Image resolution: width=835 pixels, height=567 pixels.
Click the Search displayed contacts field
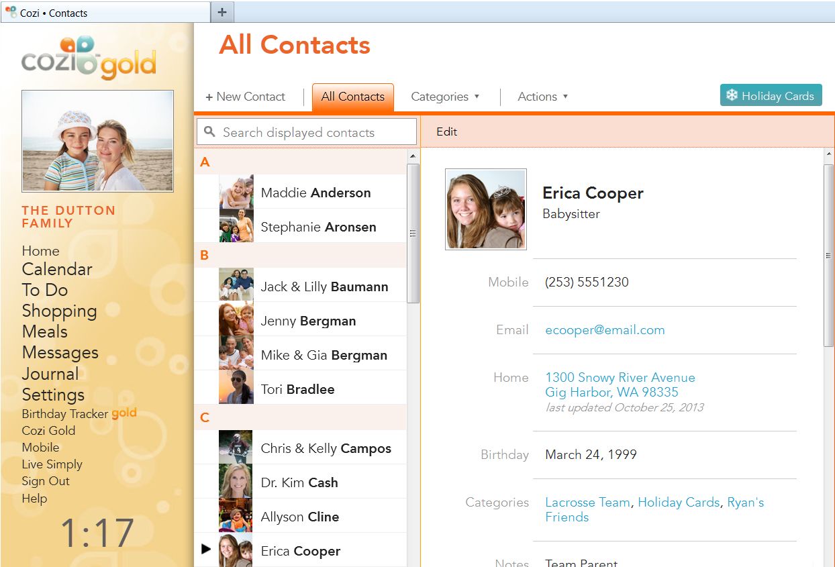coord(307,132)
